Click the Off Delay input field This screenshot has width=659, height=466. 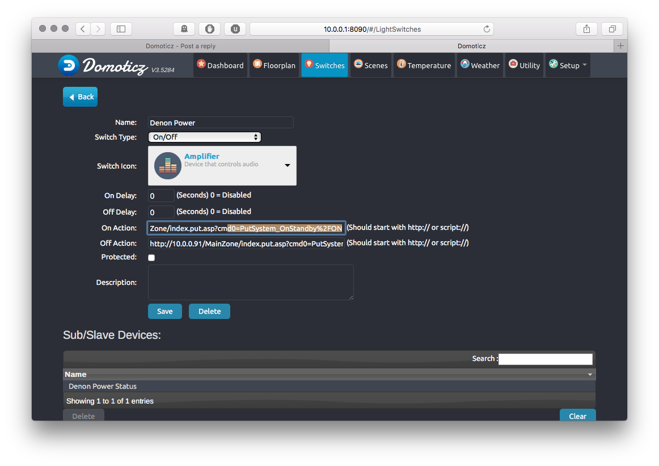tap(161, 212)
